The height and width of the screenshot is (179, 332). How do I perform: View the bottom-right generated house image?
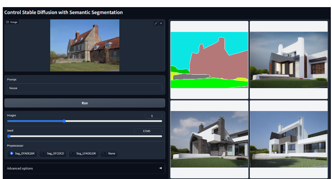289,139
